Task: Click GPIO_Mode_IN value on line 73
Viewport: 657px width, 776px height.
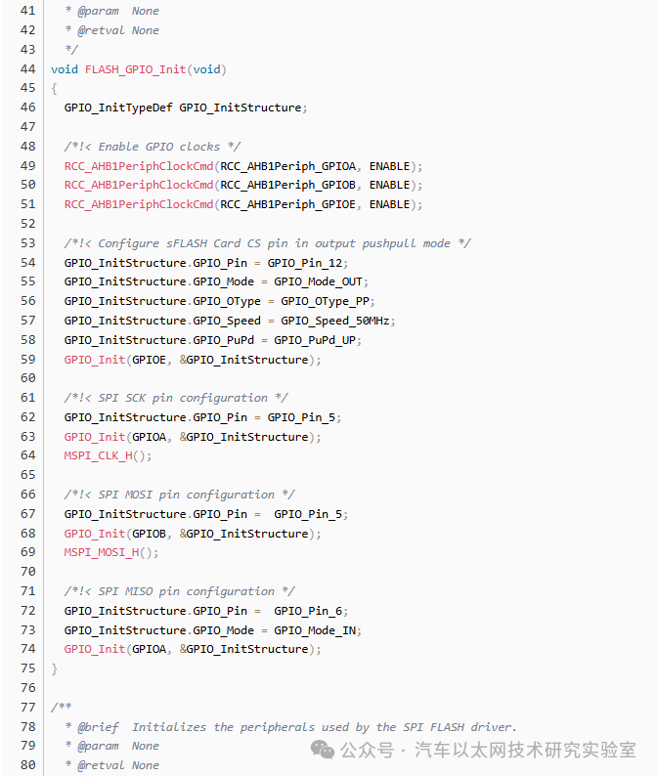Action: coord(315,630)
